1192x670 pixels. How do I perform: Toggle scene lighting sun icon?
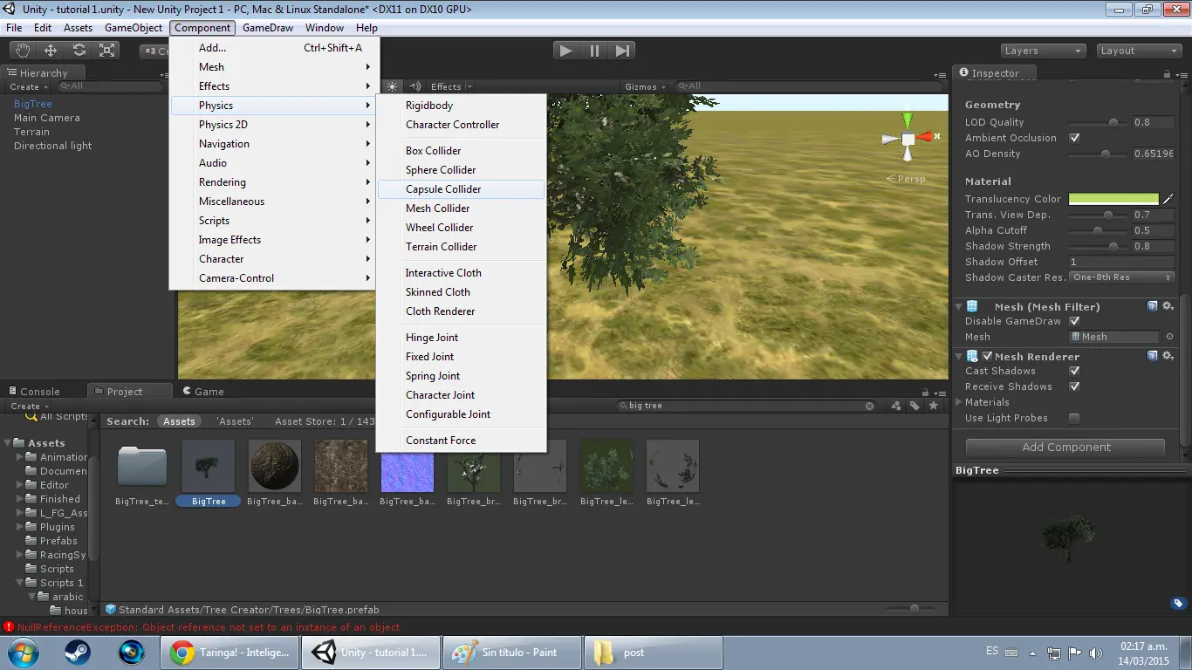392,86
